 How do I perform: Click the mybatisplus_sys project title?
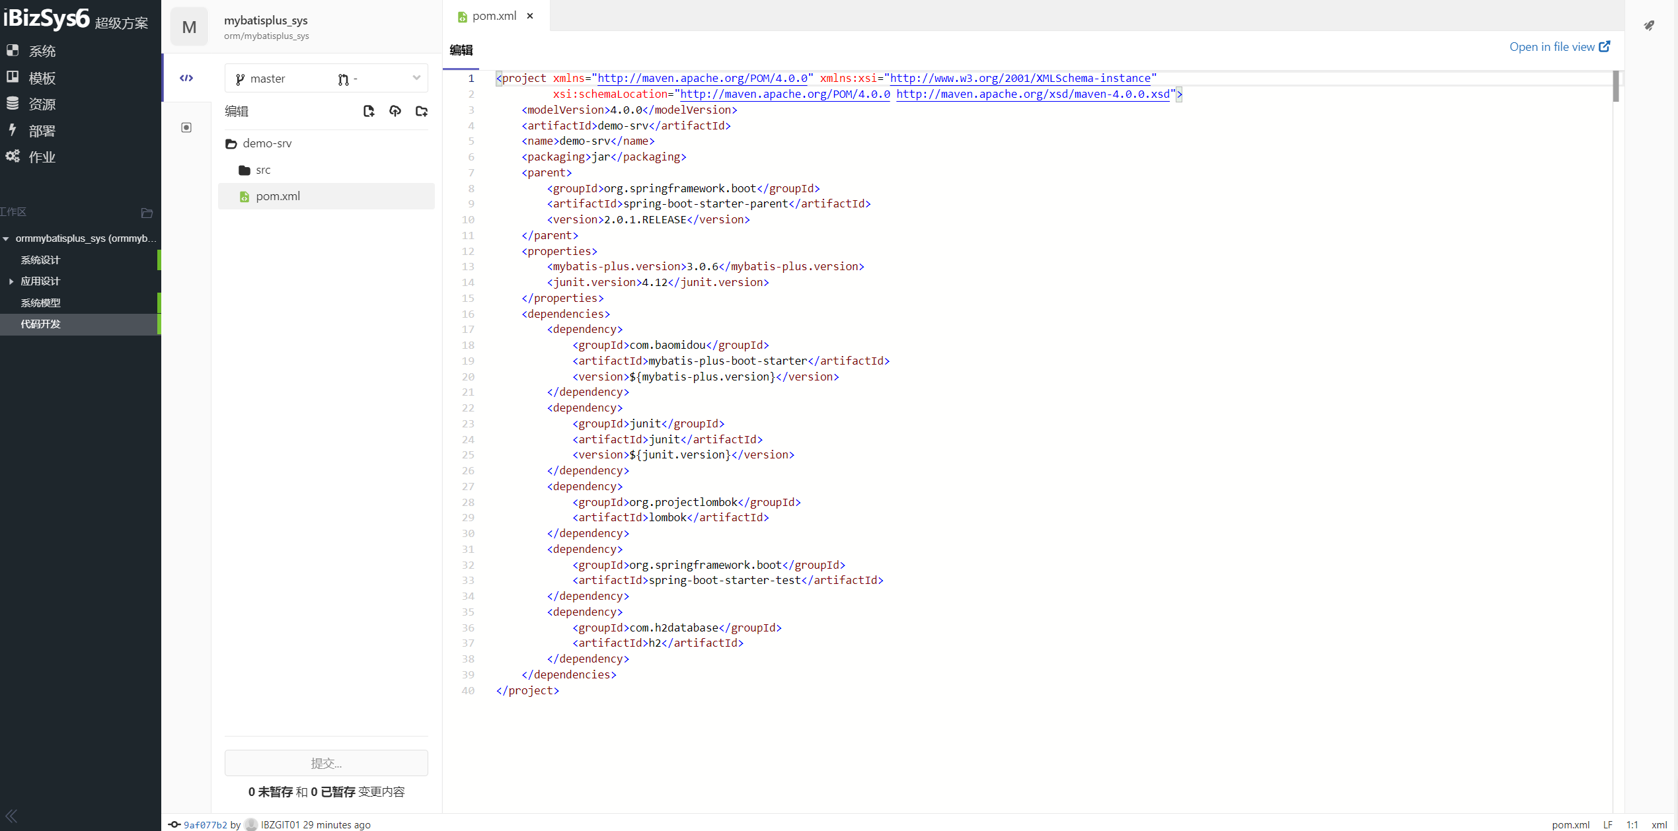266,20
